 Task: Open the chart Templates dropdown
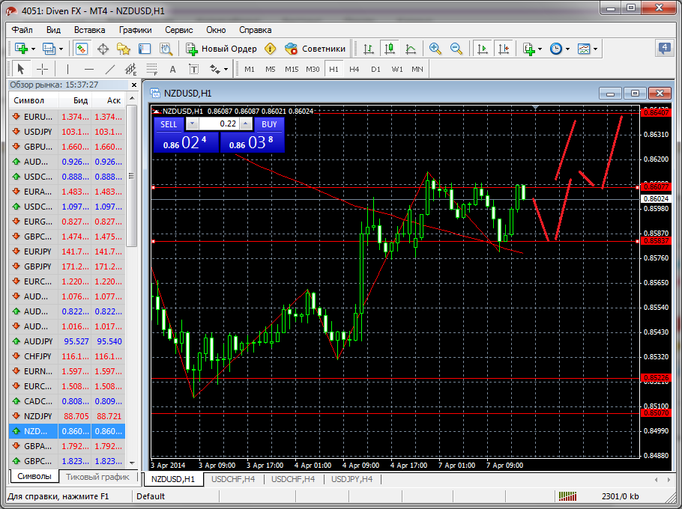[x=596, y=49]
